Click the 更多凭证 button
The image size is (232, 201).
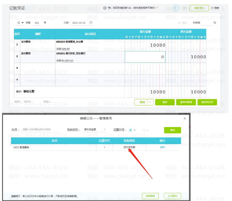(x=199, y=8)
